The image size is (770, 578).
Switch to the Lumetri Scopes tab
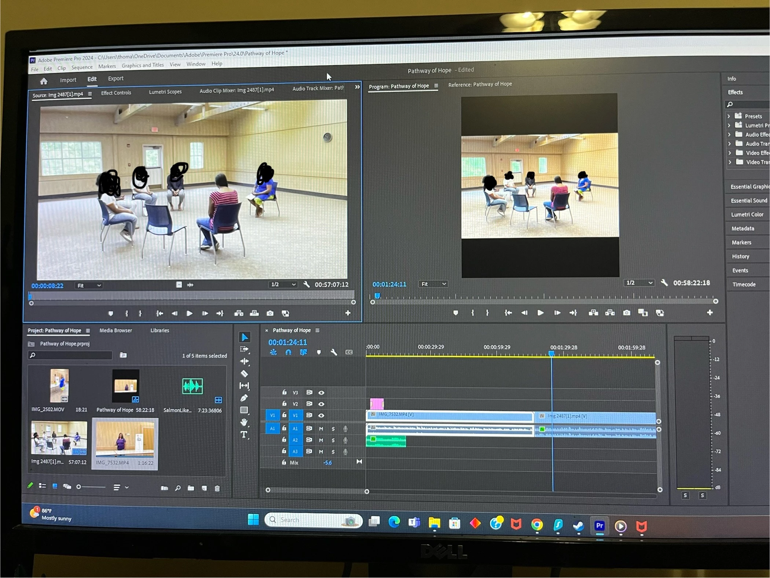coord(165,92)
